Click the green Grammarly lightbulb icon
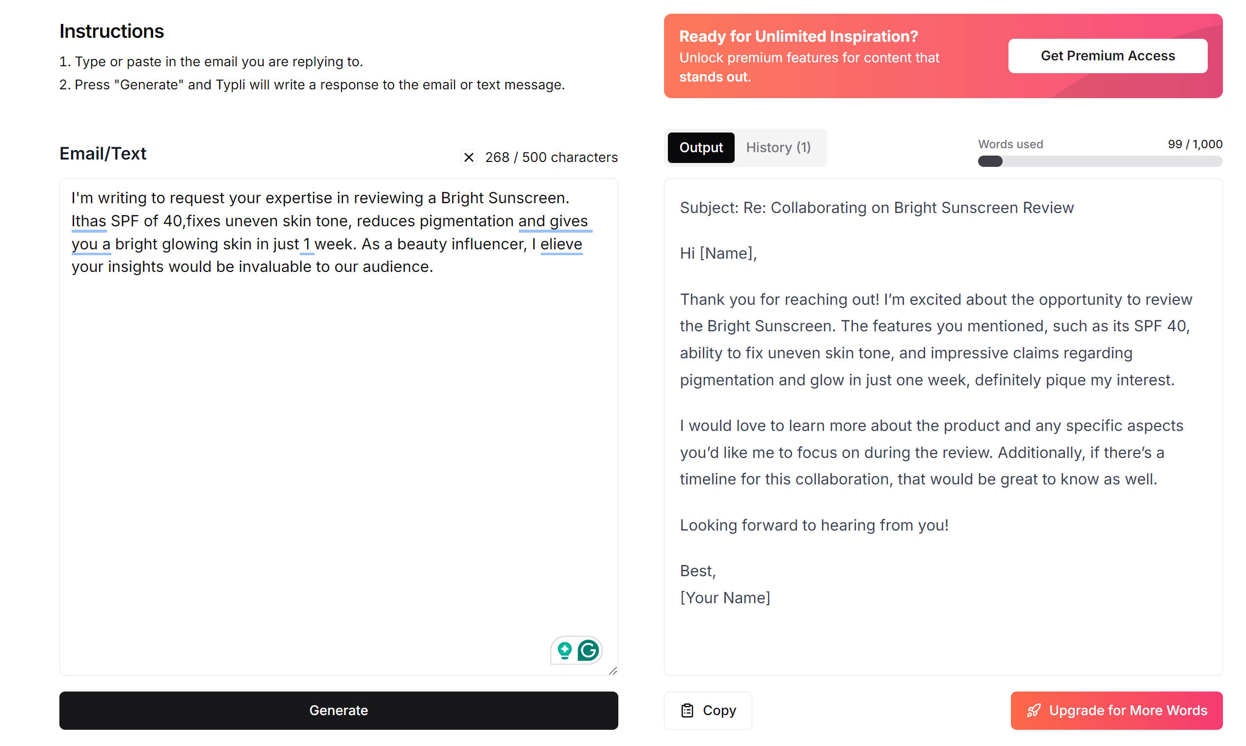This screenshot has width=1246, height=746. pos(564,650)
